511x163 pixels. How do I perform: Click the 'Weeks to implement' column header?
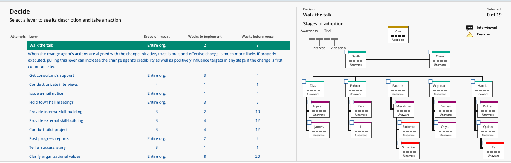point(205,36)
